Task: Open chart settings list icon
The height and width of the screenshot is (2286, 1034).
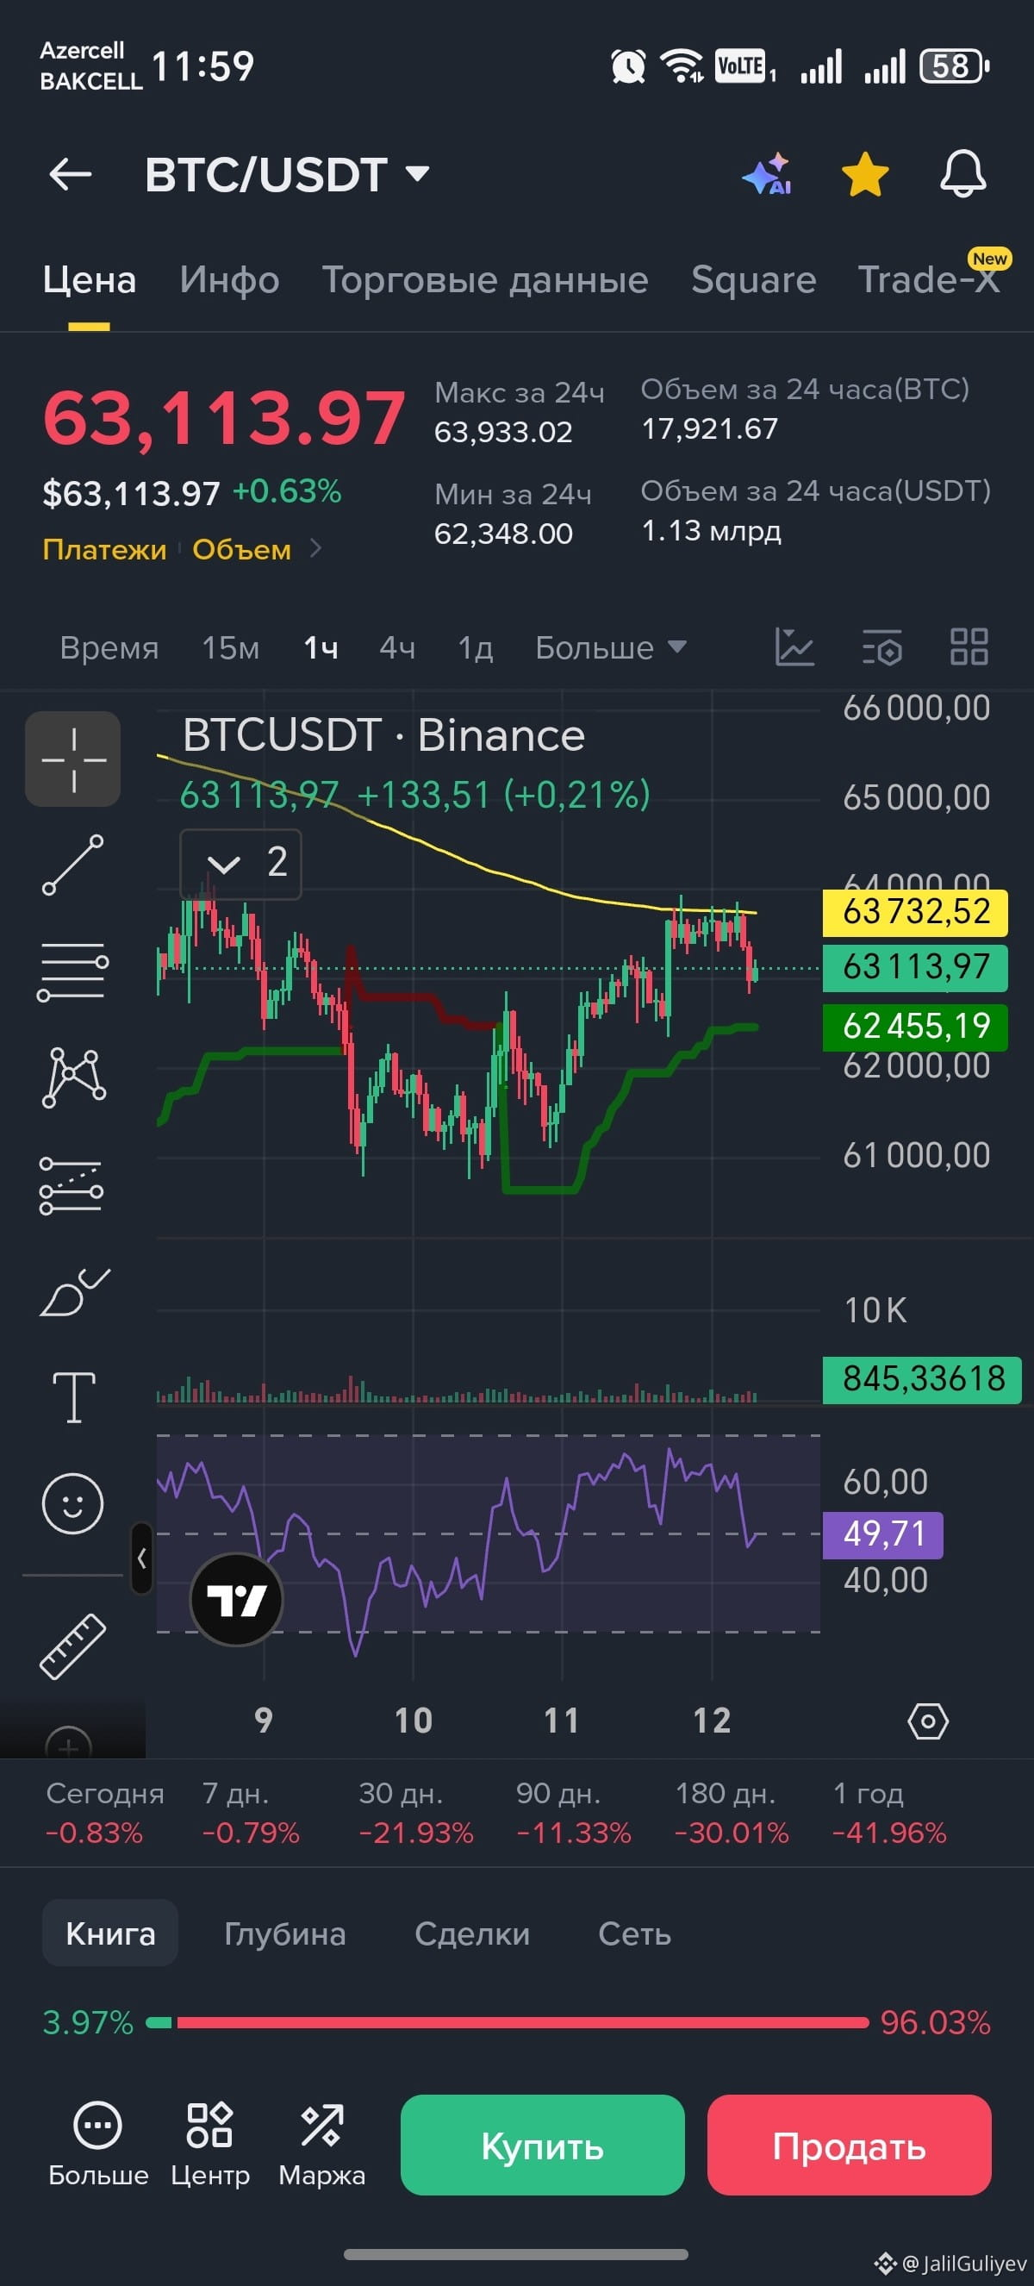Action: pyautogui.click(x=882, y=647)
